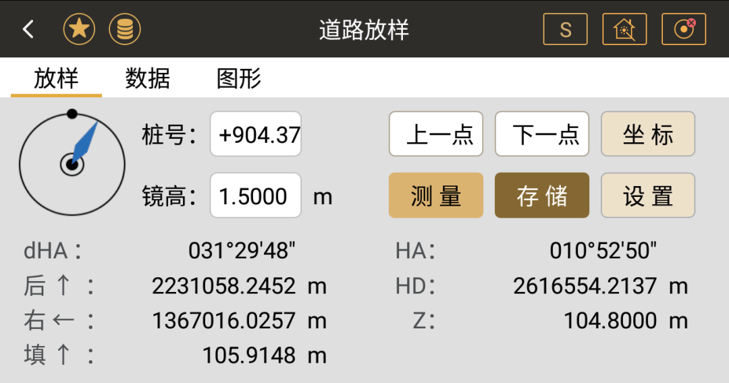Start measuring with 测量 button
This screenshot has height=383, width=729.
[x=436, y=196]
